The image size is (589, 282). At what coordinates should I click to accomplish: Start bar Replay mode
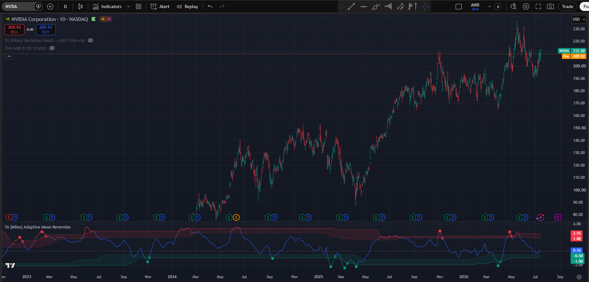[187, 6]
